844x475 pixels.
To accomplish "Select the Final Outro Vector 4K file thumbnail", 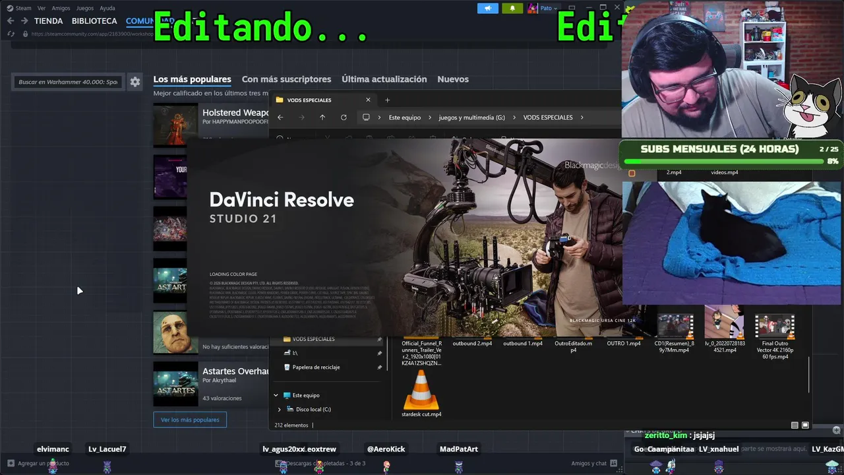I will pos(775,326).
